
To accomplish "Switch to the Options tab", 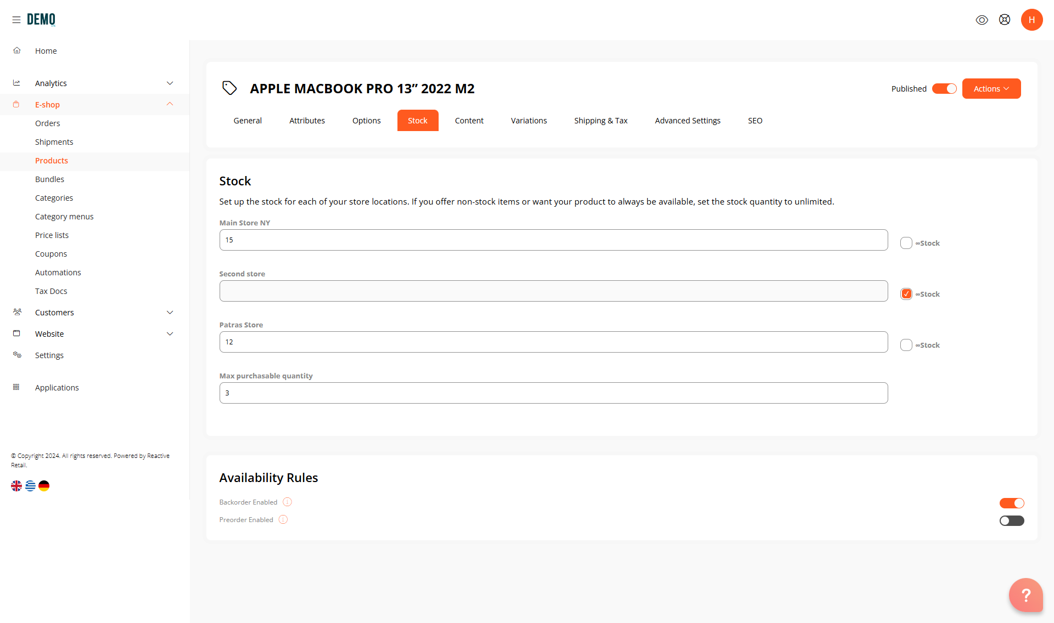I will coord(367,121).
